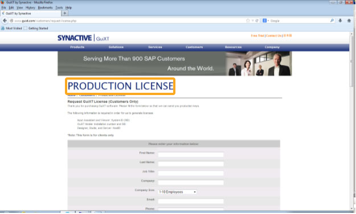Click the Request GuiXT License heading text
Viewport: 356px width, 214px height.
point(103,101)
